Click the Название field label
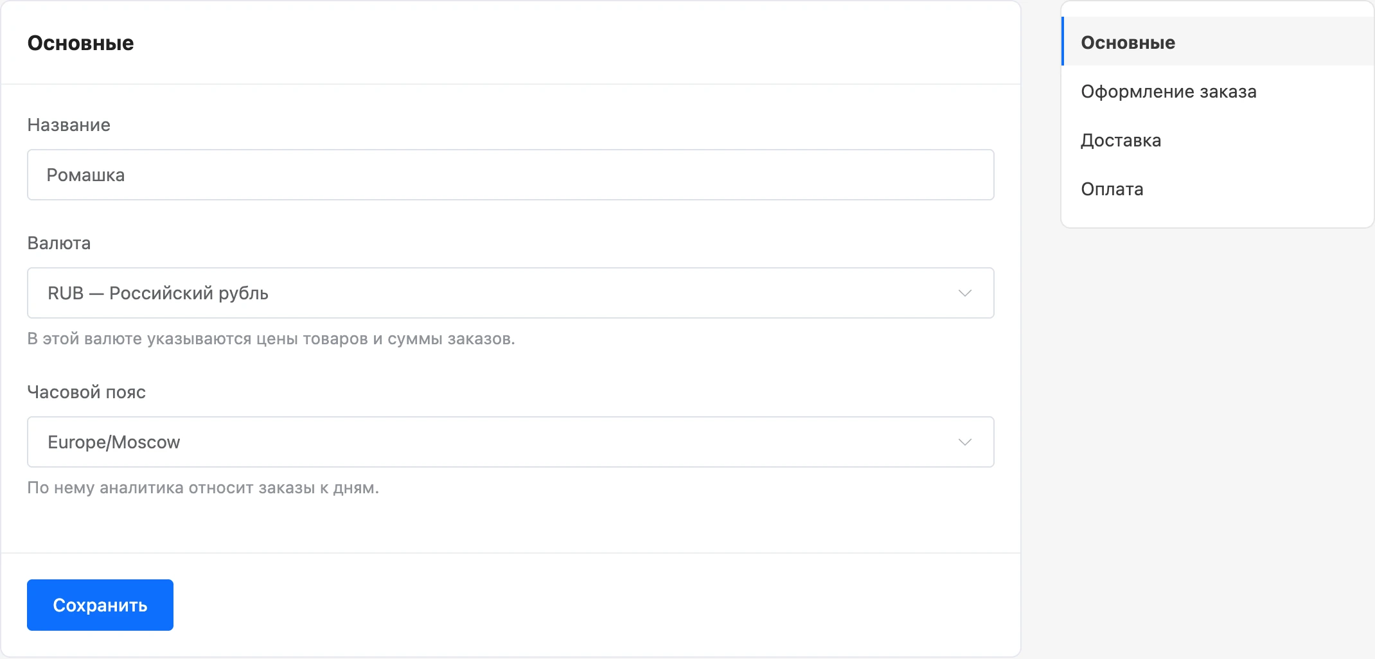Screen dimensions: 1375x659 tap(69, 125)
